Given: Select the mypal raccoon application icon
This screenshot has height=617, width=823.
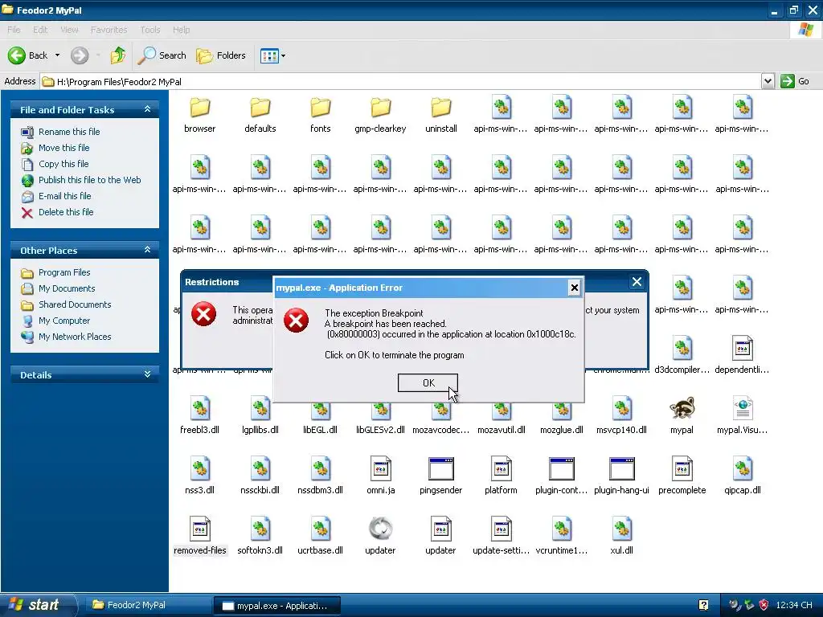Looking at the screenshot, I should pos(682,415).
